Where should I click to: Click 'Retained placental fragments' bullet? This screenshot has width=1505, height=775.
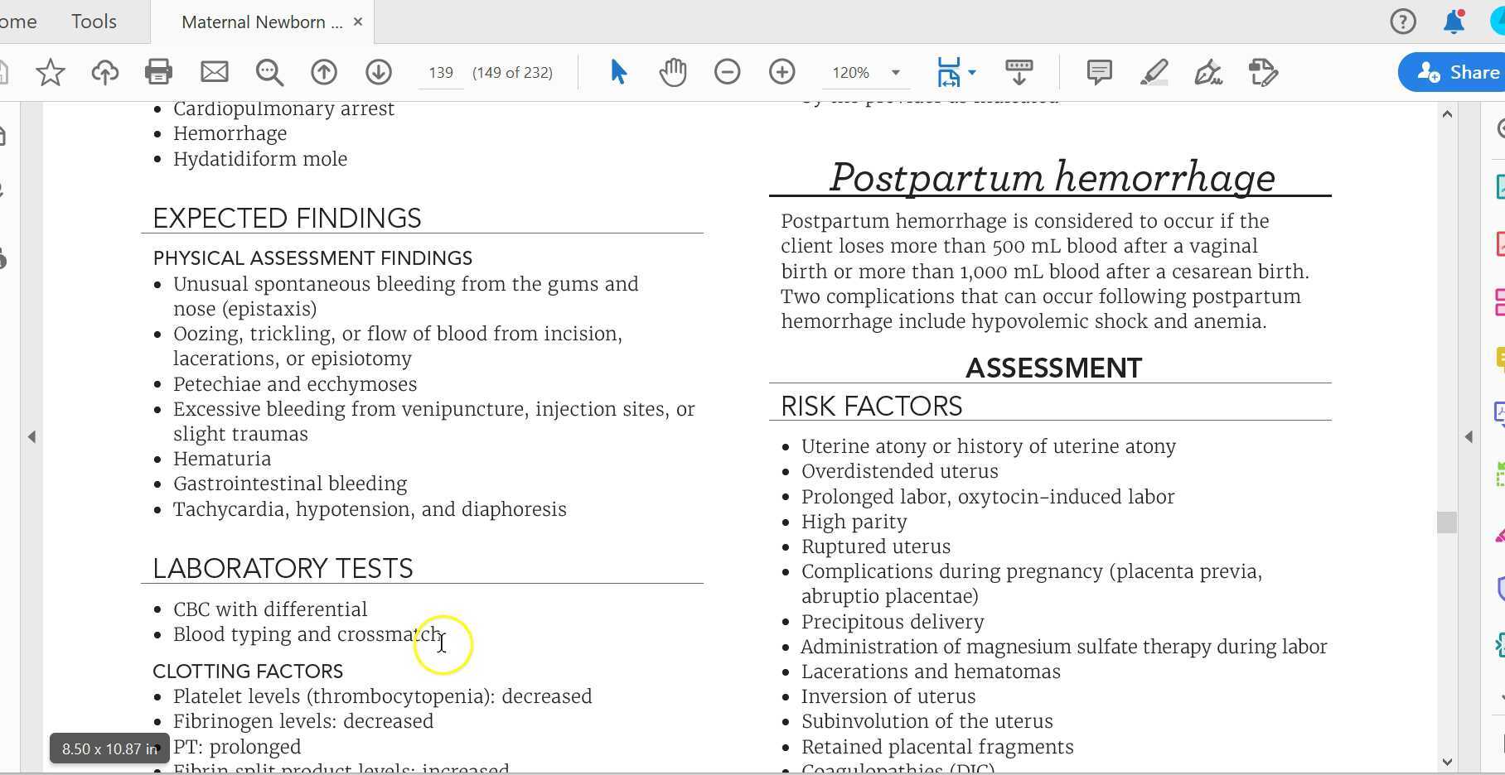[937, 747]
